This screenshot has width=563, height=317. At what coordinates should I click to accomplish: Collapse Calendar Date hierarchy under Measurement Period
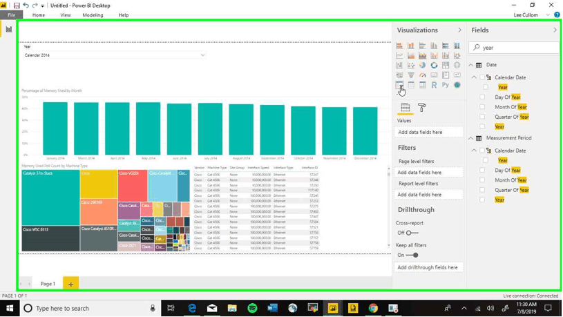tap(474, 151)
